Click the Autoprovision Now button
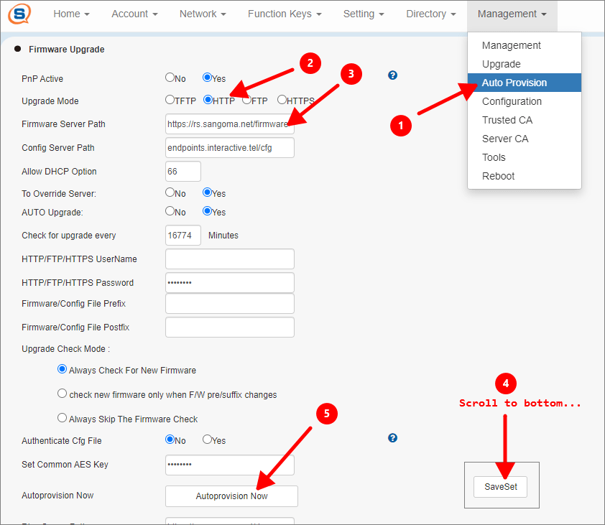The height and width of the screenshot is (525, 605). [231, 496]
